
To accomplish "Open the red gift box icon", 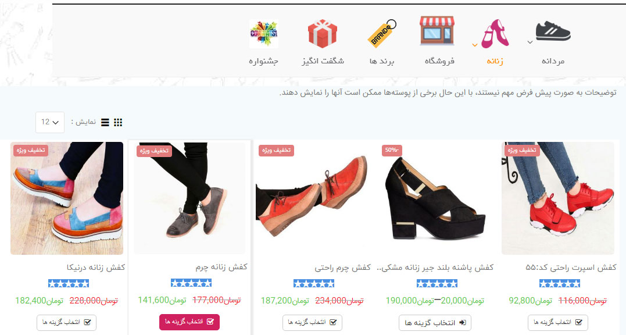I will click(x=323, y=34).
